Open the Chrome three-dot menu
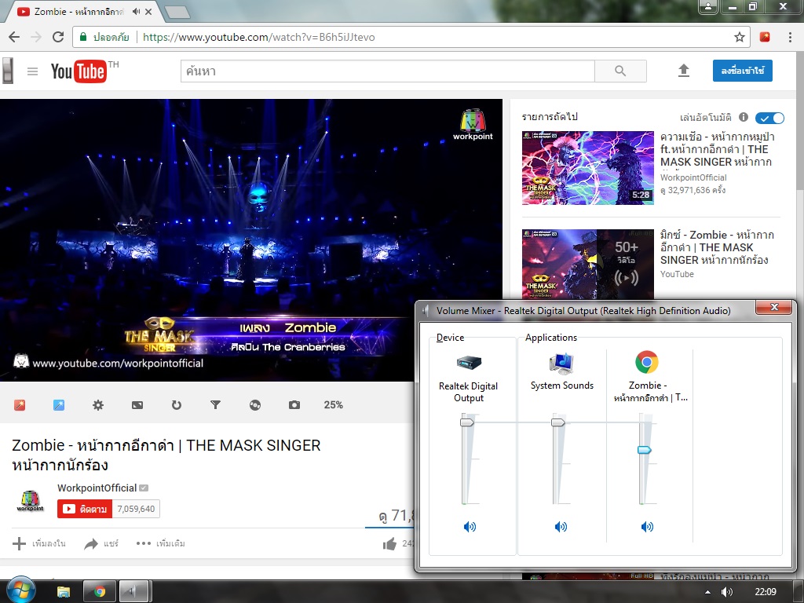 tap(790, 37)
